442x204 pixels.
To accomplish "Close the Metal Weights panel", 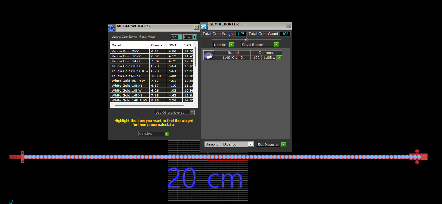I will (x=196, y=27).
